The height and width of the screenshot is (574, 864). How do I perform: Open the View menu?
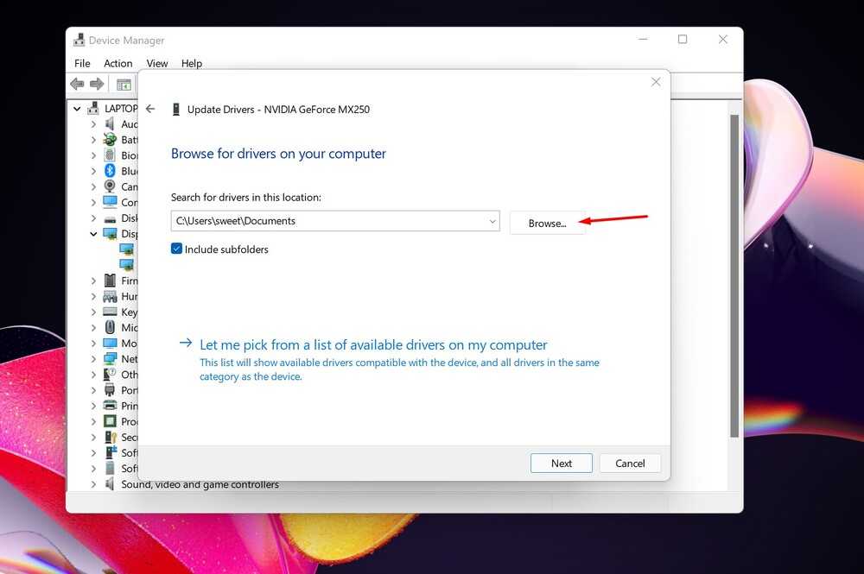[157, 63]
